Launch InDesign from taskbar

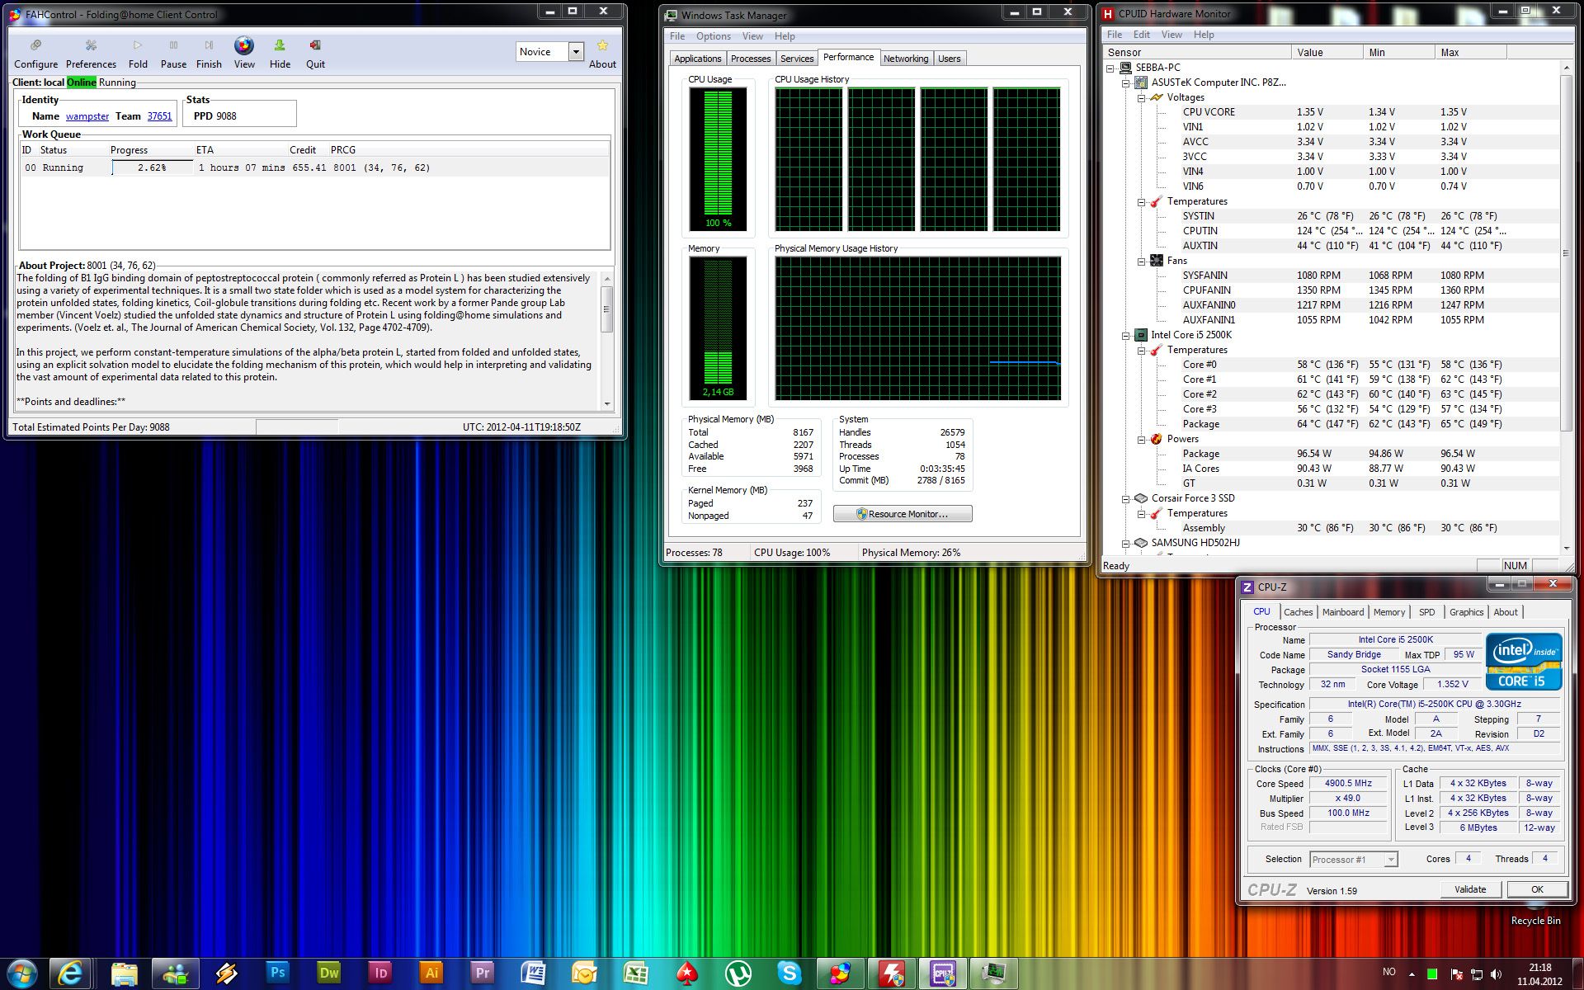point(379,973)
